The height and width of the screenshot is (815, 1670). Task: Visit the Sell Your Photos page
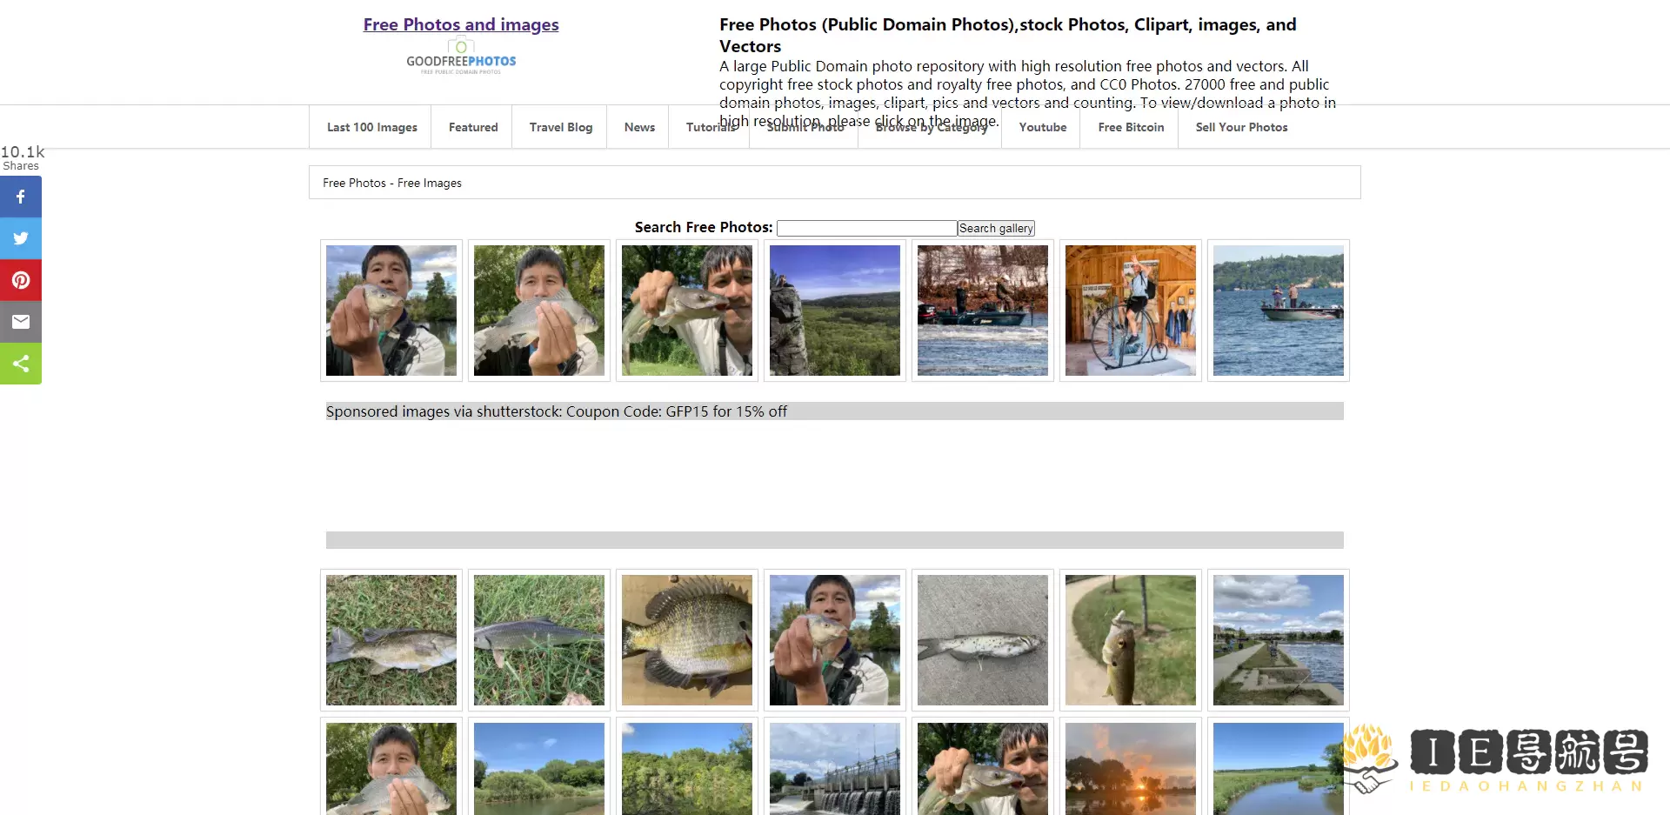1241,127
